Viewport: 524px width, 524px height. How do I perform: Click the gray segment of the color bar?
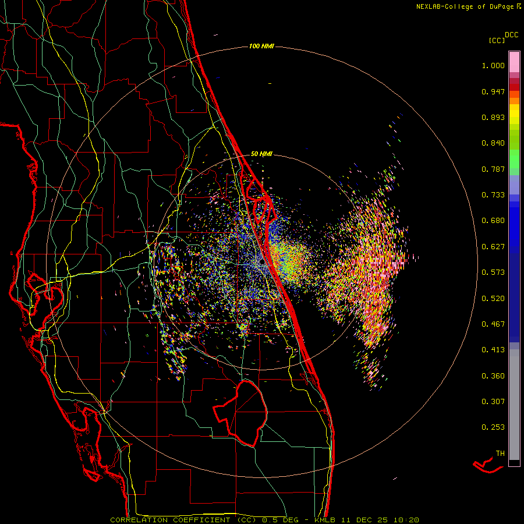514,405
